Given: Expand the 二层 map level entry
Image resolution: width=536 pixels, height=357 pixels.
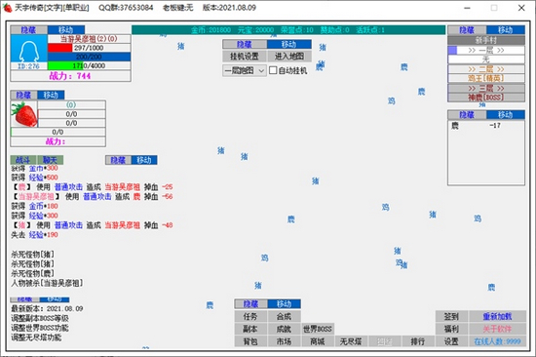Looking at the screenshot, I should [486, 69].
